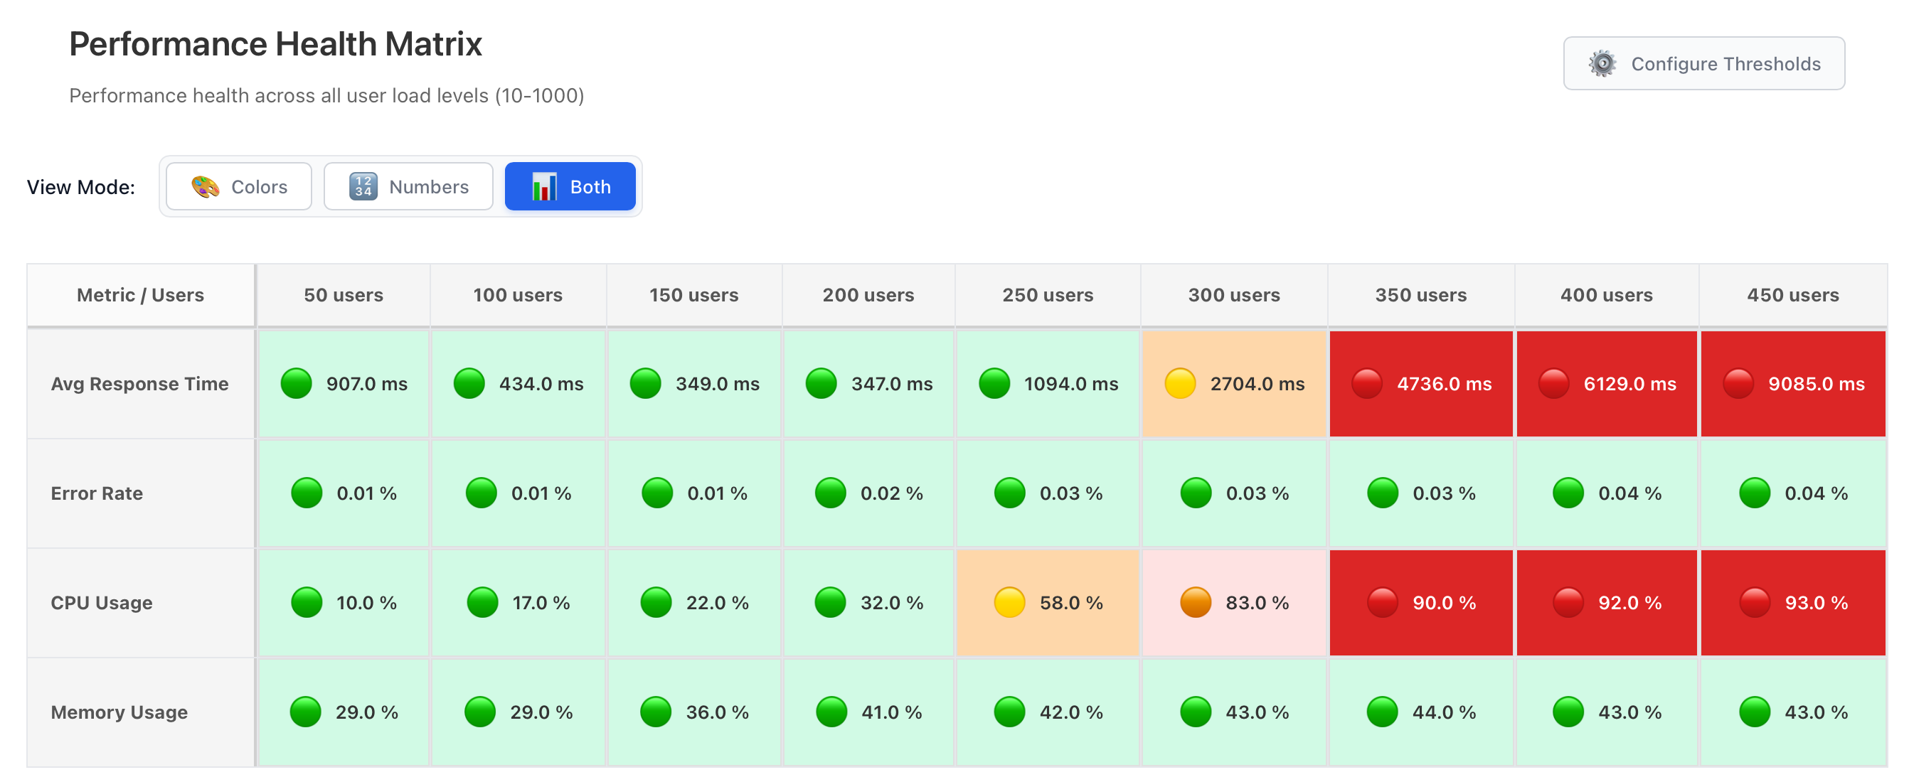Click the numbers icon in Numbers button
Image resolution: width=1909 pixels, height=782 pixels.
tap(363, 186)
